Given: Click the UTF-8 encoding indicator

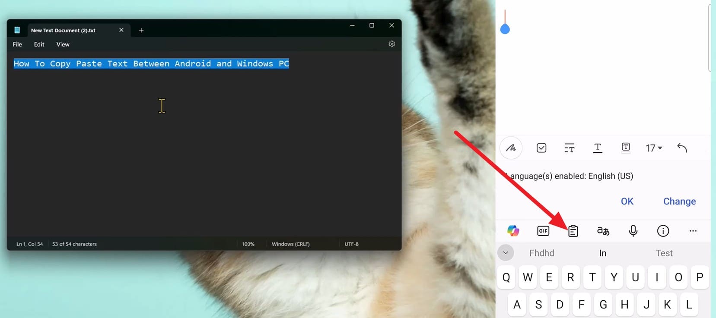Looking at the screenshot, I should coord(351,244).
